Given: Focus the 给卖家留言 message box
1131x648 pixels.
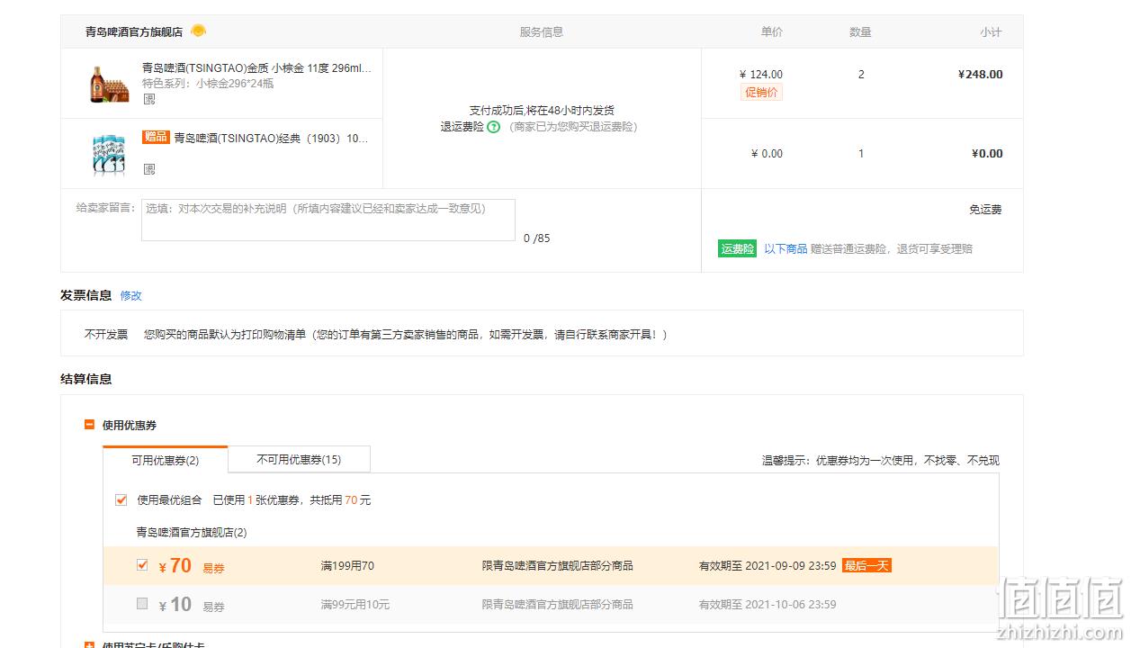Looking at the screenshot, I should pyautogui.click(x=328, y=220).
